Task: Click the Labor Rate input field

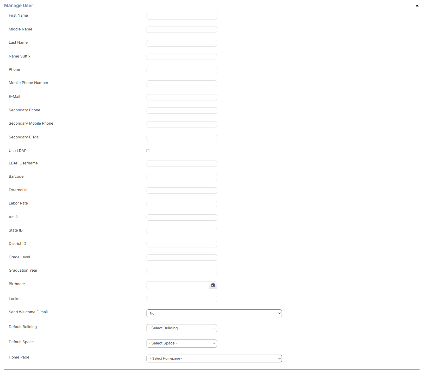Action: (181, 204)
